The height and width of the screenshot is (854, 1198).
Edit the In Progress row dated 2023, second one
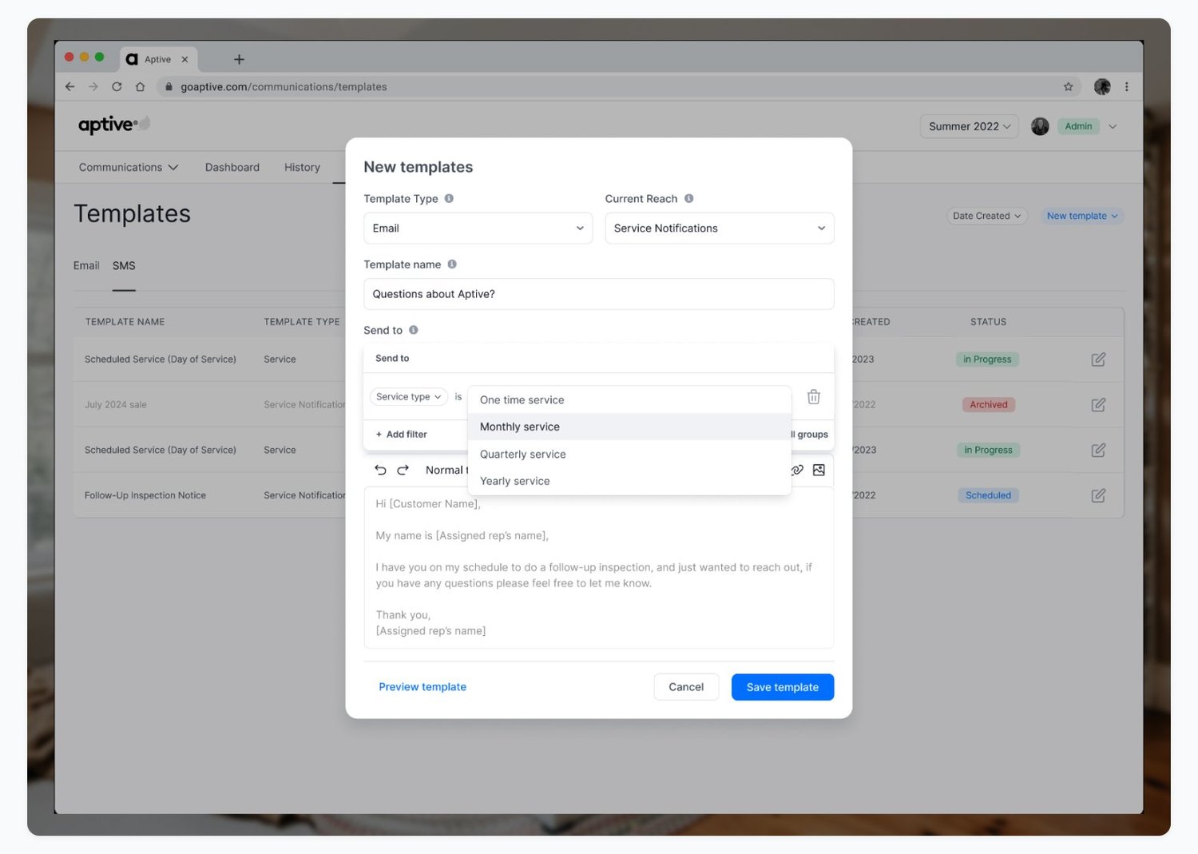[x=1098, y=451]
